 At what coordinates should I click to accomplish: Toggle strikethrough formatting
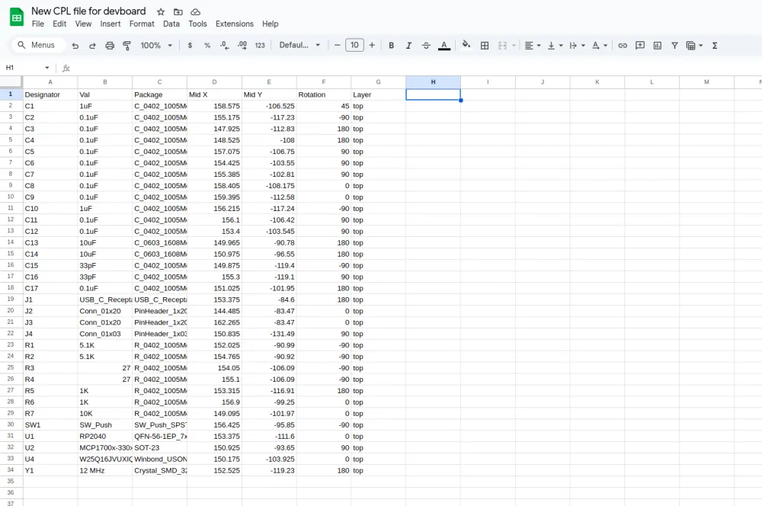[426, 46]
